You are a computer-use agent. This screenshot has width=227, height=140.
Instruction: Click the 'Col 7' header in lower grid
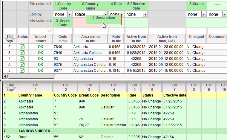click(x=174, y=87)
